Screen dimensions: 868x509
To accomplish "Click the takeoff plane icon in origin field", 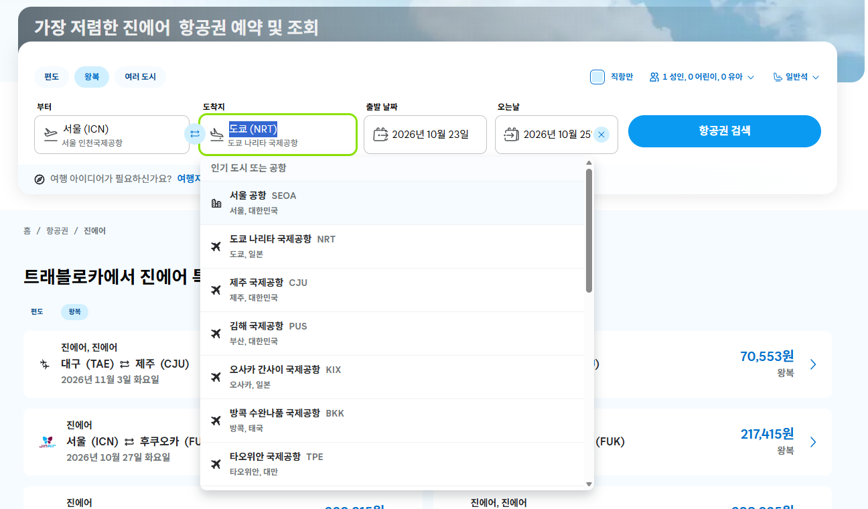I will 51,133.
